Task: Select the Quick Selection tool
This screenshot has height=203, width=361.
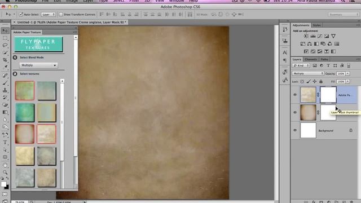Action: [x=5, y=52]
